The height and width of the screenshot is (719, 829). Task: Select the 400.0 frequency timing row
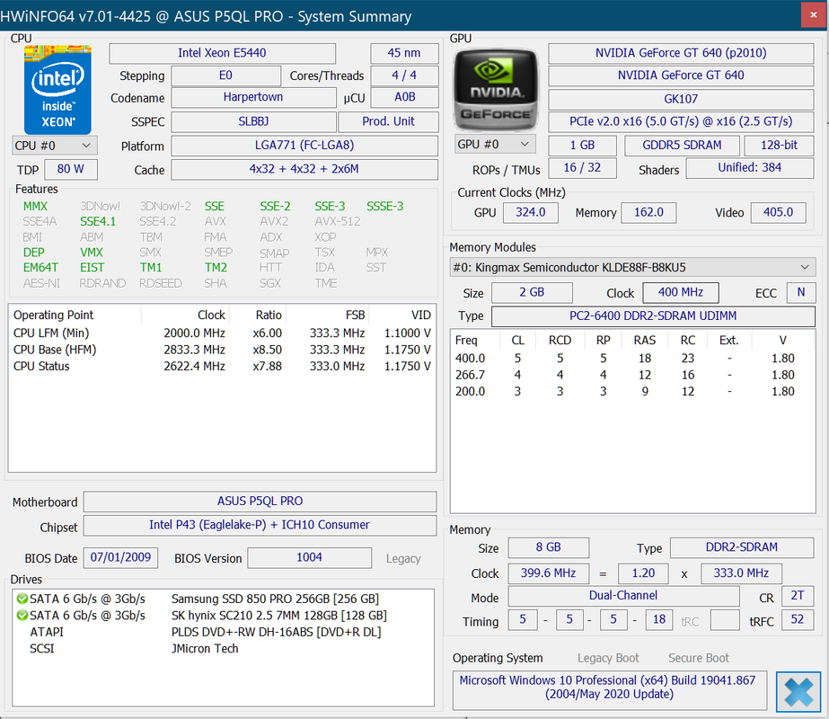click(632, 359)
